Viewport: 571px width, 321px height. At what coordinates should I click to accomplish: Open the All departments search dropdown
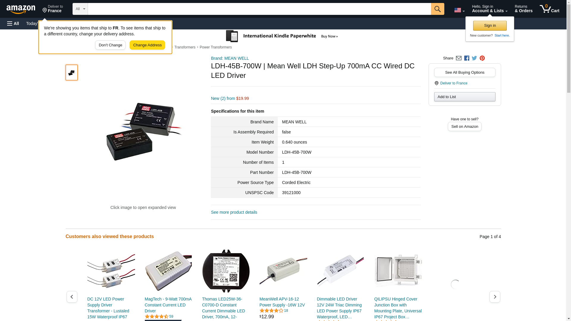[x=80, y=9]
